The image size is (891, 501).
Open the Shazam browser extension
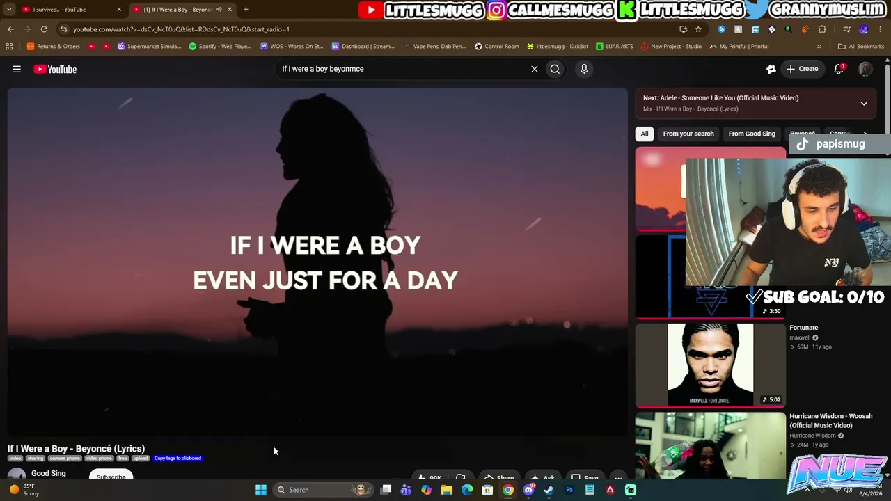pyautogui.click(x=721, y=29)
